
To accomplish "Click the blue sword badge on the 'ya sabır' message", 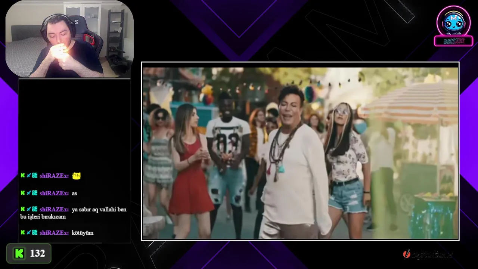I will 29,209.
